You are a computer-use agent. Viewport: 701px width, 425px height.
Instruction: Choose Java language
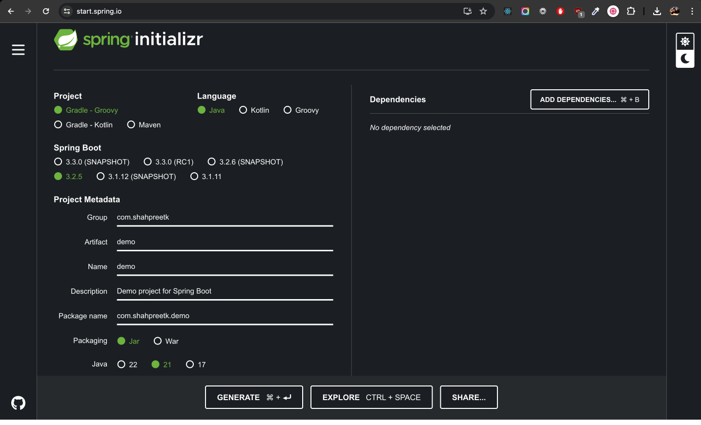click(x=211, y=110)
